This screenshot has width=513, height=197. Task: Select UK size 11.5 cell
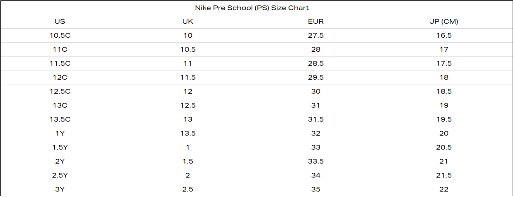(x=188, y=77)
